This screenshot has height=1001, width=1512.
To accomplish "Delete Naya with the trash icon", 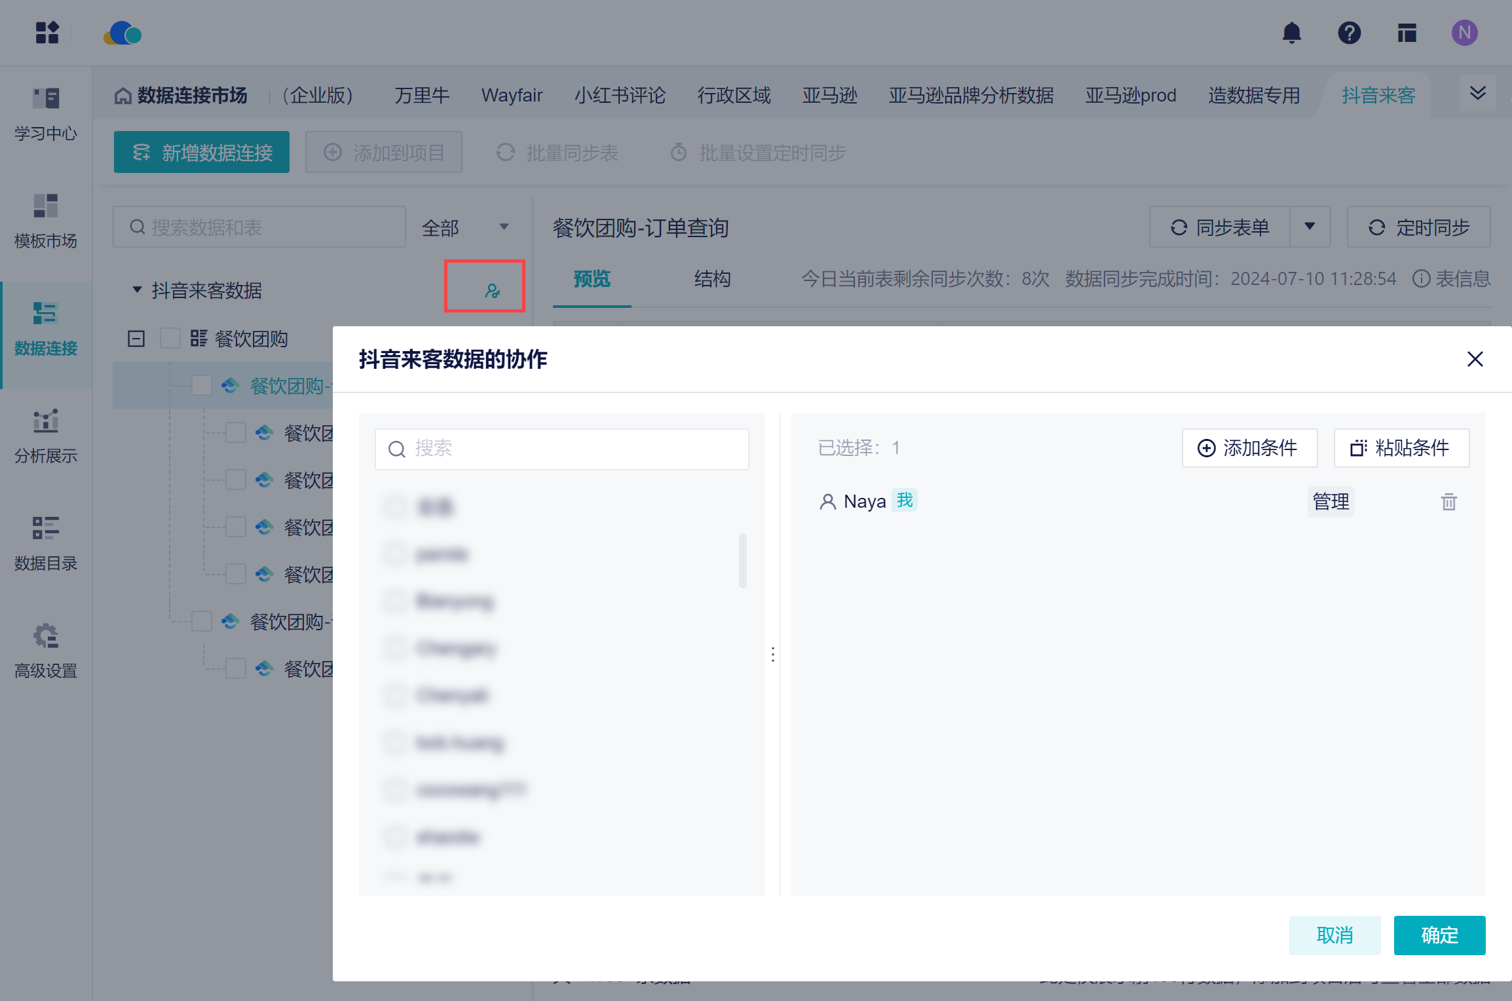I will pyautogui.click(x=1448, y=502).
